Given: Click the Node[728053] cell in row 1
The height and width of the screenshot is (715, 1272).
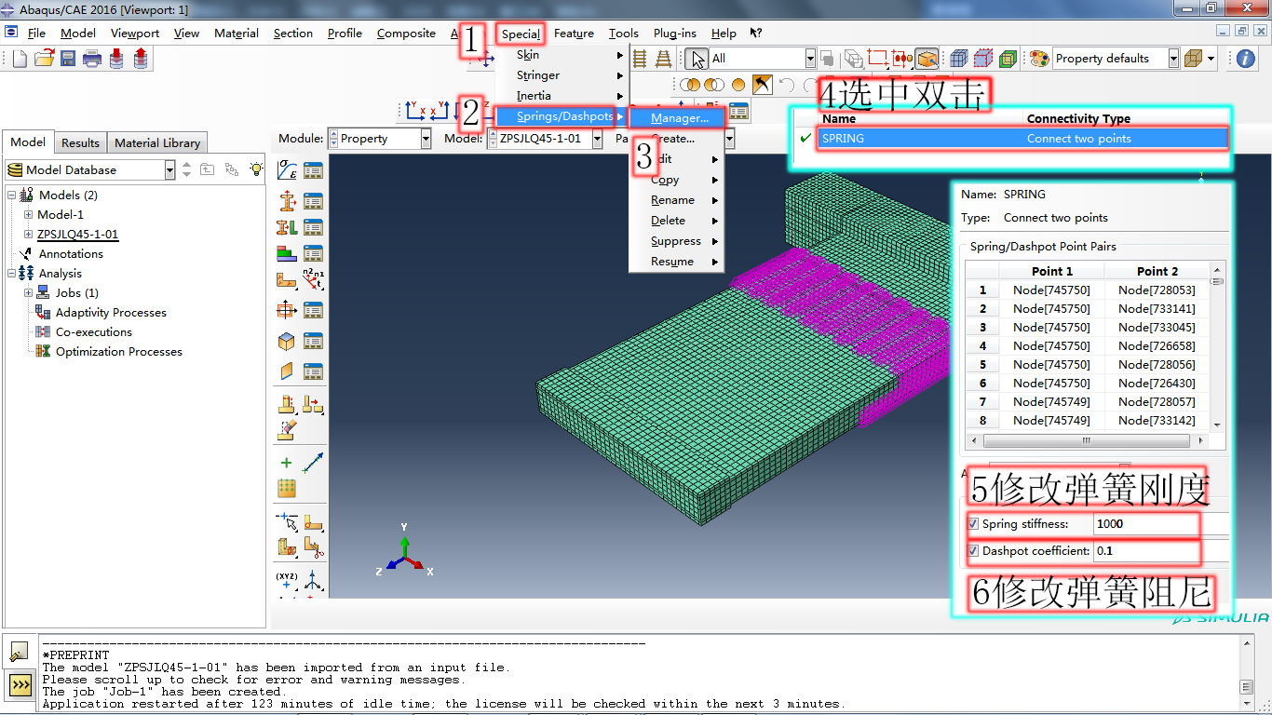Looking at the screenshot, I should 1157,290.
